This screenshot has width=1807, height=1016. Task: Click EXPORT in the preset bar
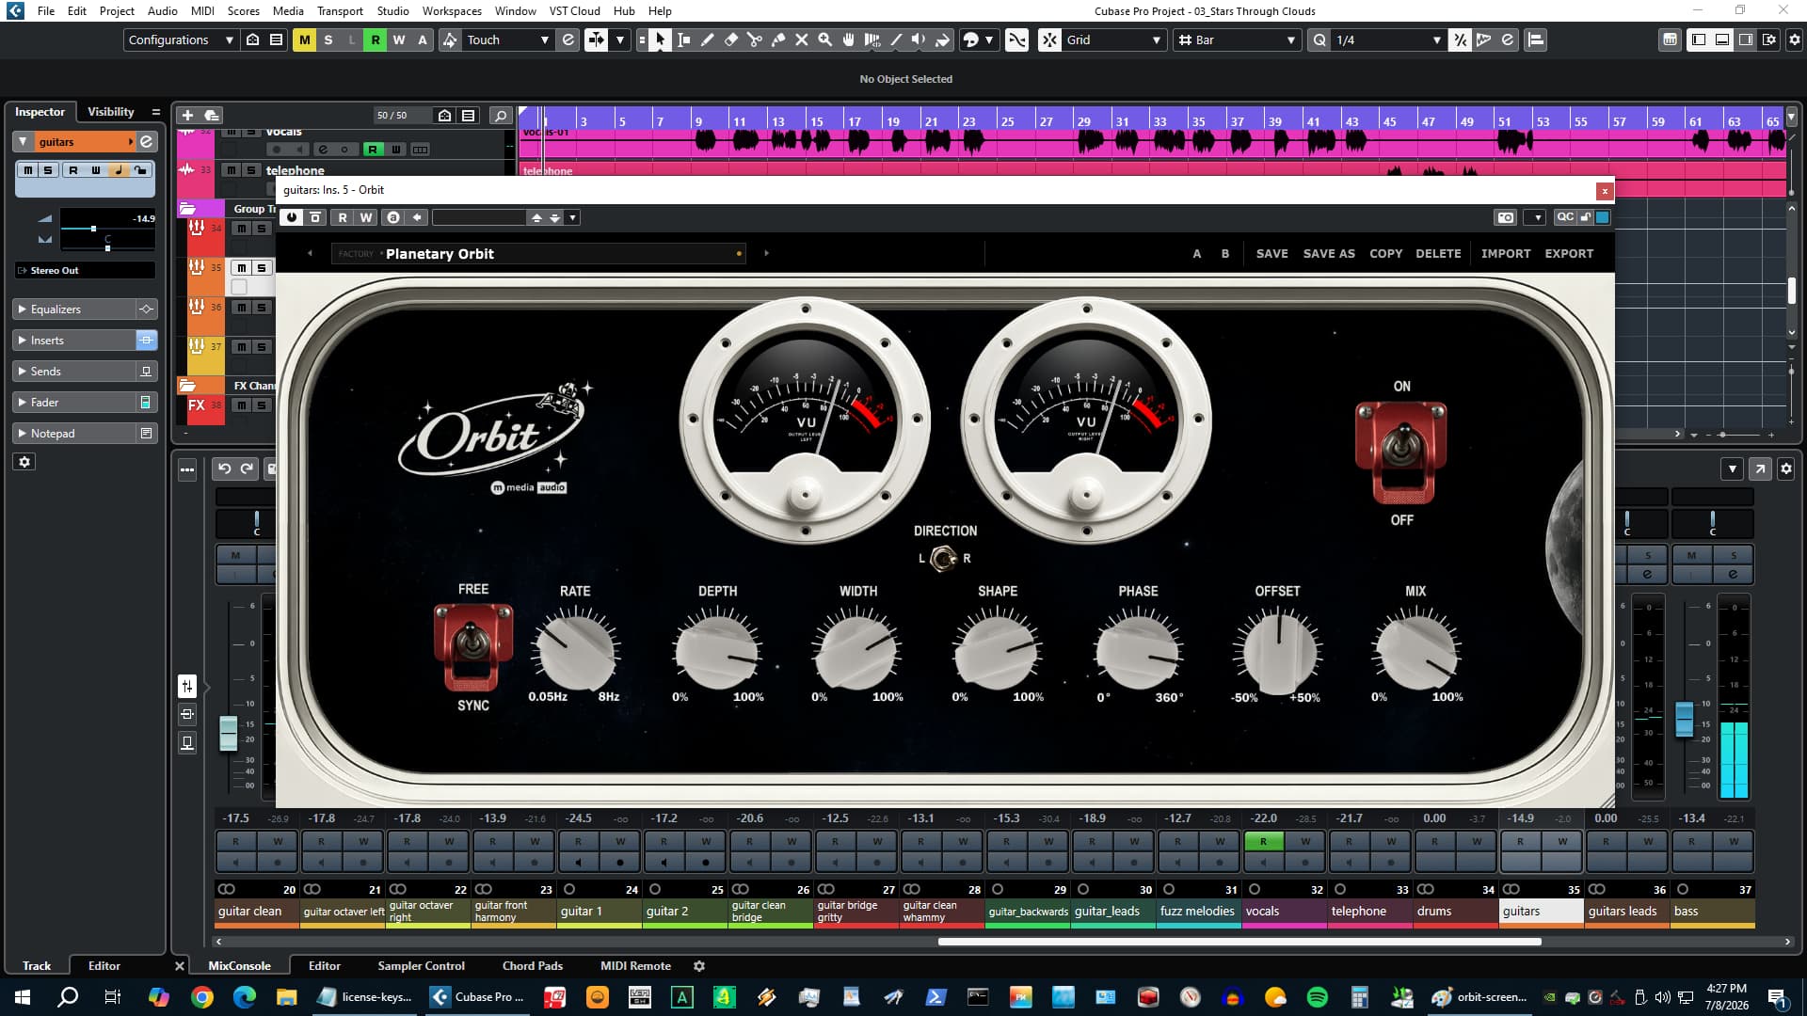click(1569, 254)
